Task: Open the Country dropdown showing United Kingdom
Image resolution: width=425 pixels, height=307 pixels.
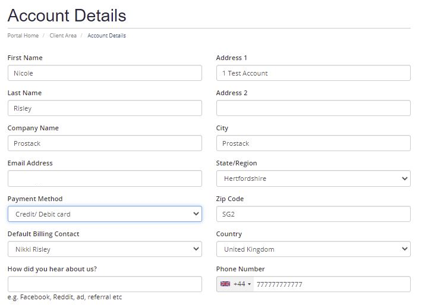Action: (x=313, y=249)
